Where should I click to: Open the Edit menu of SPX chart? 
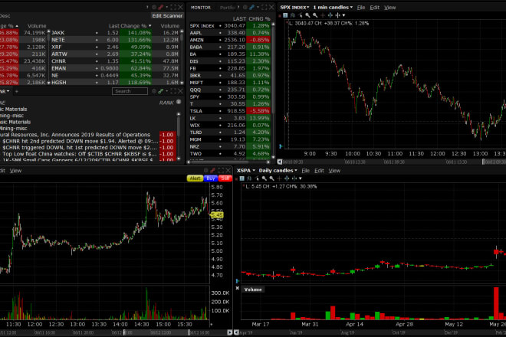click(374, 7)
